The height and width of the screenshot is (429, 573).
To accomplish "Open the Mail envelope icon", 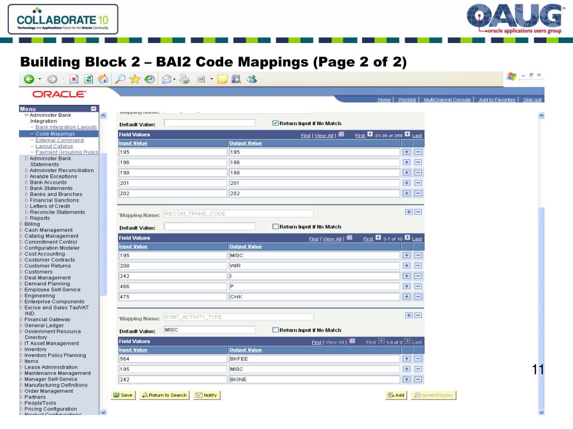I will pyautogui.click(x=167, y=79).
